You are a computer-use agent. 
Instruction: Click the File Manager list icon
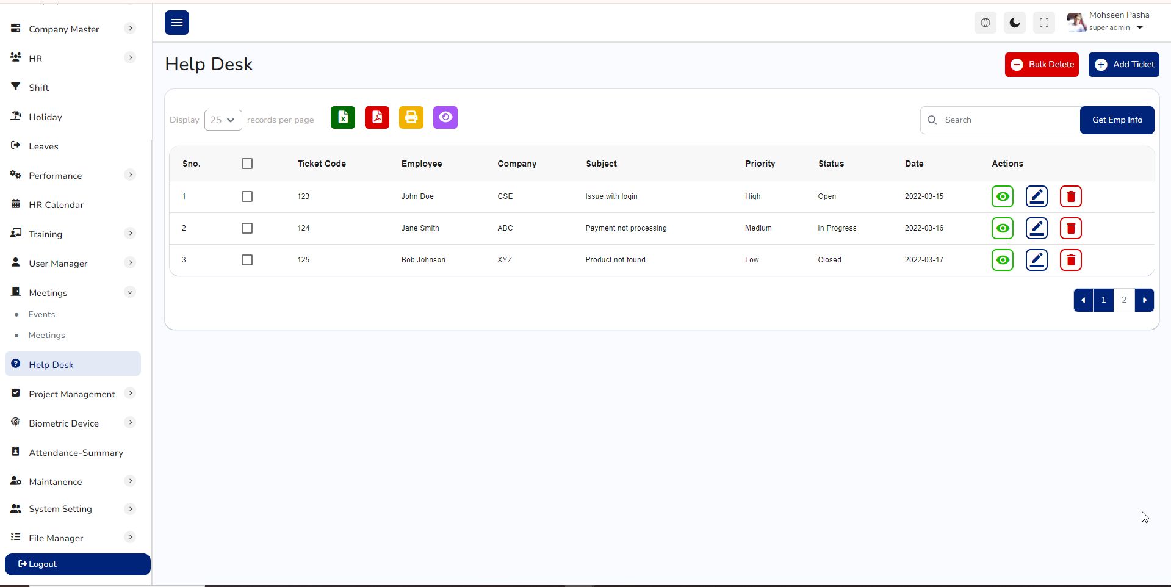(x=16, y=537)
